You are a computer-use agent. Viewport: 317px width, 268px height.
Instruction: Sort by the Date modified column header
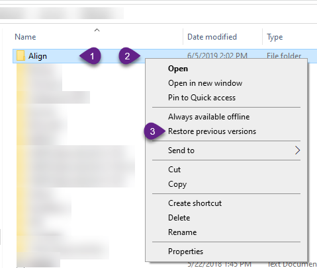coord(212,37)
